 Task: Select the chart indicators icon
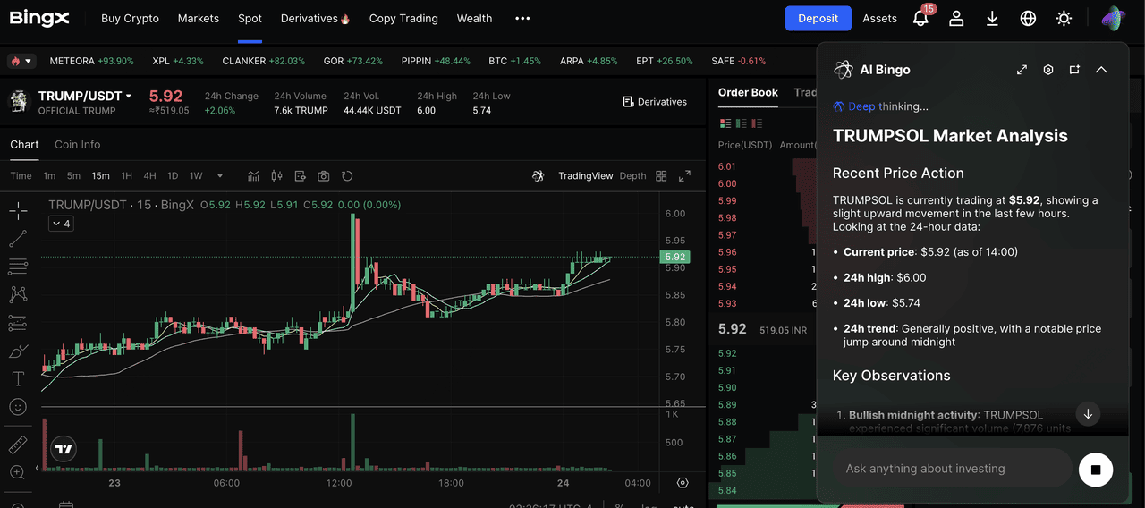pyautogui.click(x=254, y=176)
